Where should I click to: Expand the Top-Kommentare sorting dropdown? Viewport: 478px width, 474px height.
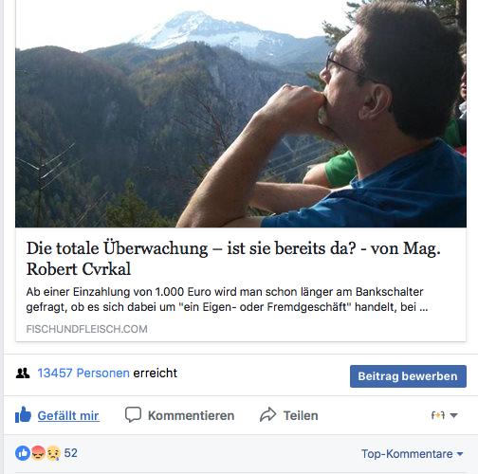click(x=413, y=454)
